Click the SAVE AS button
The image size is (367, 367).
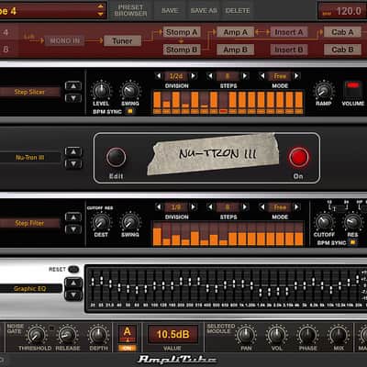click(204, 10)
